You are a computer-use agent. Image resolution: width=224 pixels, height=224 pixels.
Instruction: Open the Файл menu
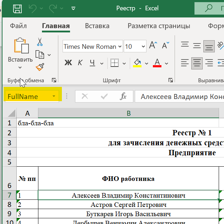pyautogui.click(x=18, y=26)
